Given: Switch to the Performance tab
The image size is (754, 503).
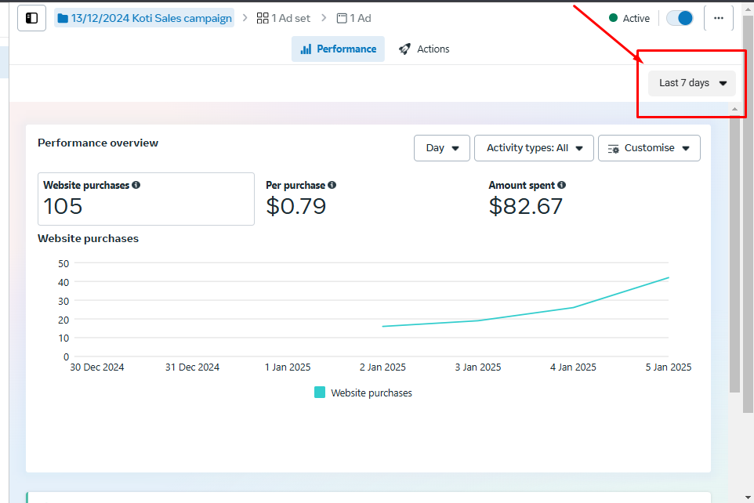Looking at the screenshot, I should (338, 49).
